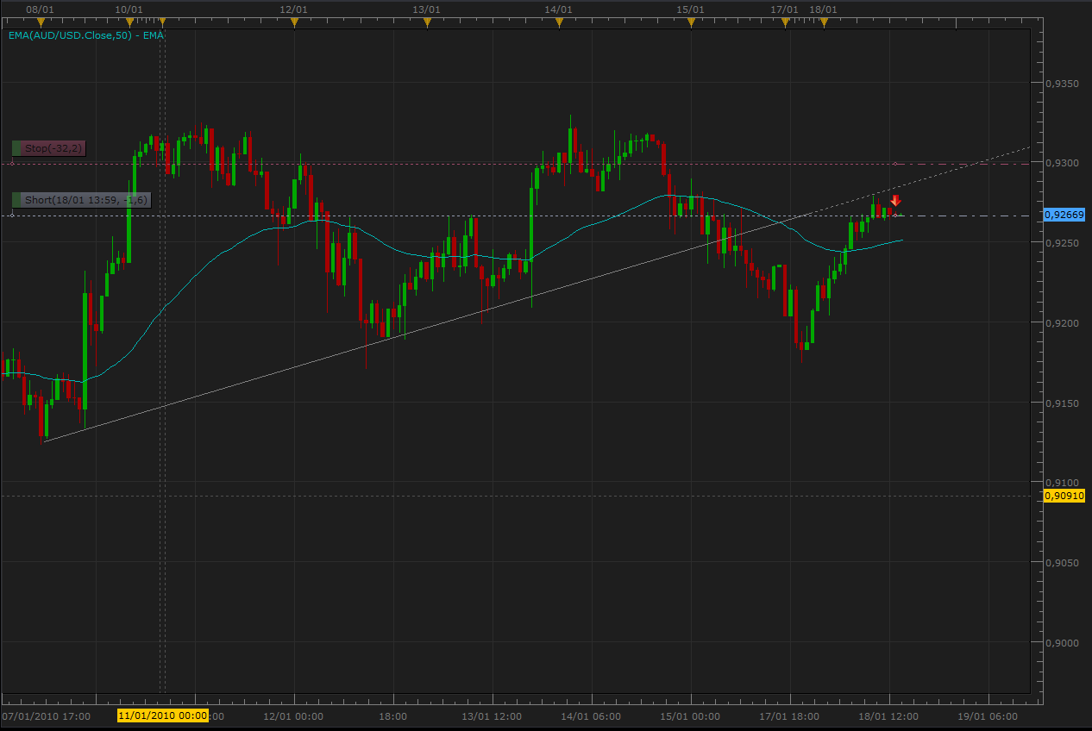Click the 0,9200 price axis value
1092x731 pixels.
(x=1062, y=323)
